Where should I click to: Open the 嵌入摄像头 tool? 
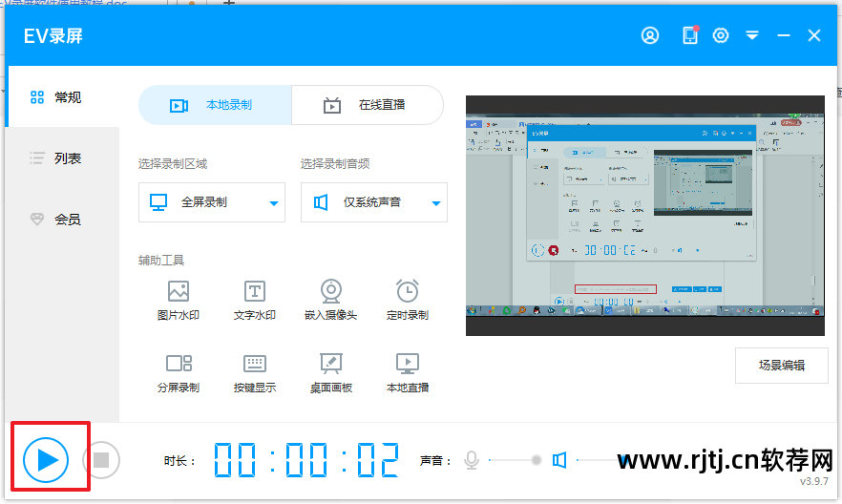pyautogui.click(x=330, y=300)
